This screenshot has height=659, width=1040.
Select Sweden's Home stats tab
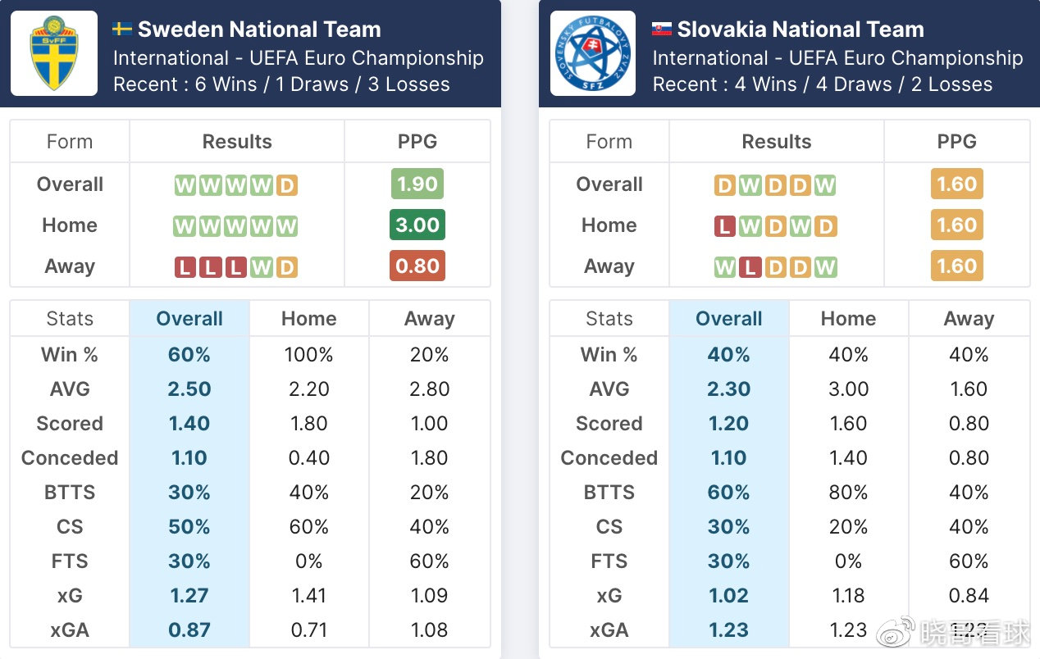point(309,319)
